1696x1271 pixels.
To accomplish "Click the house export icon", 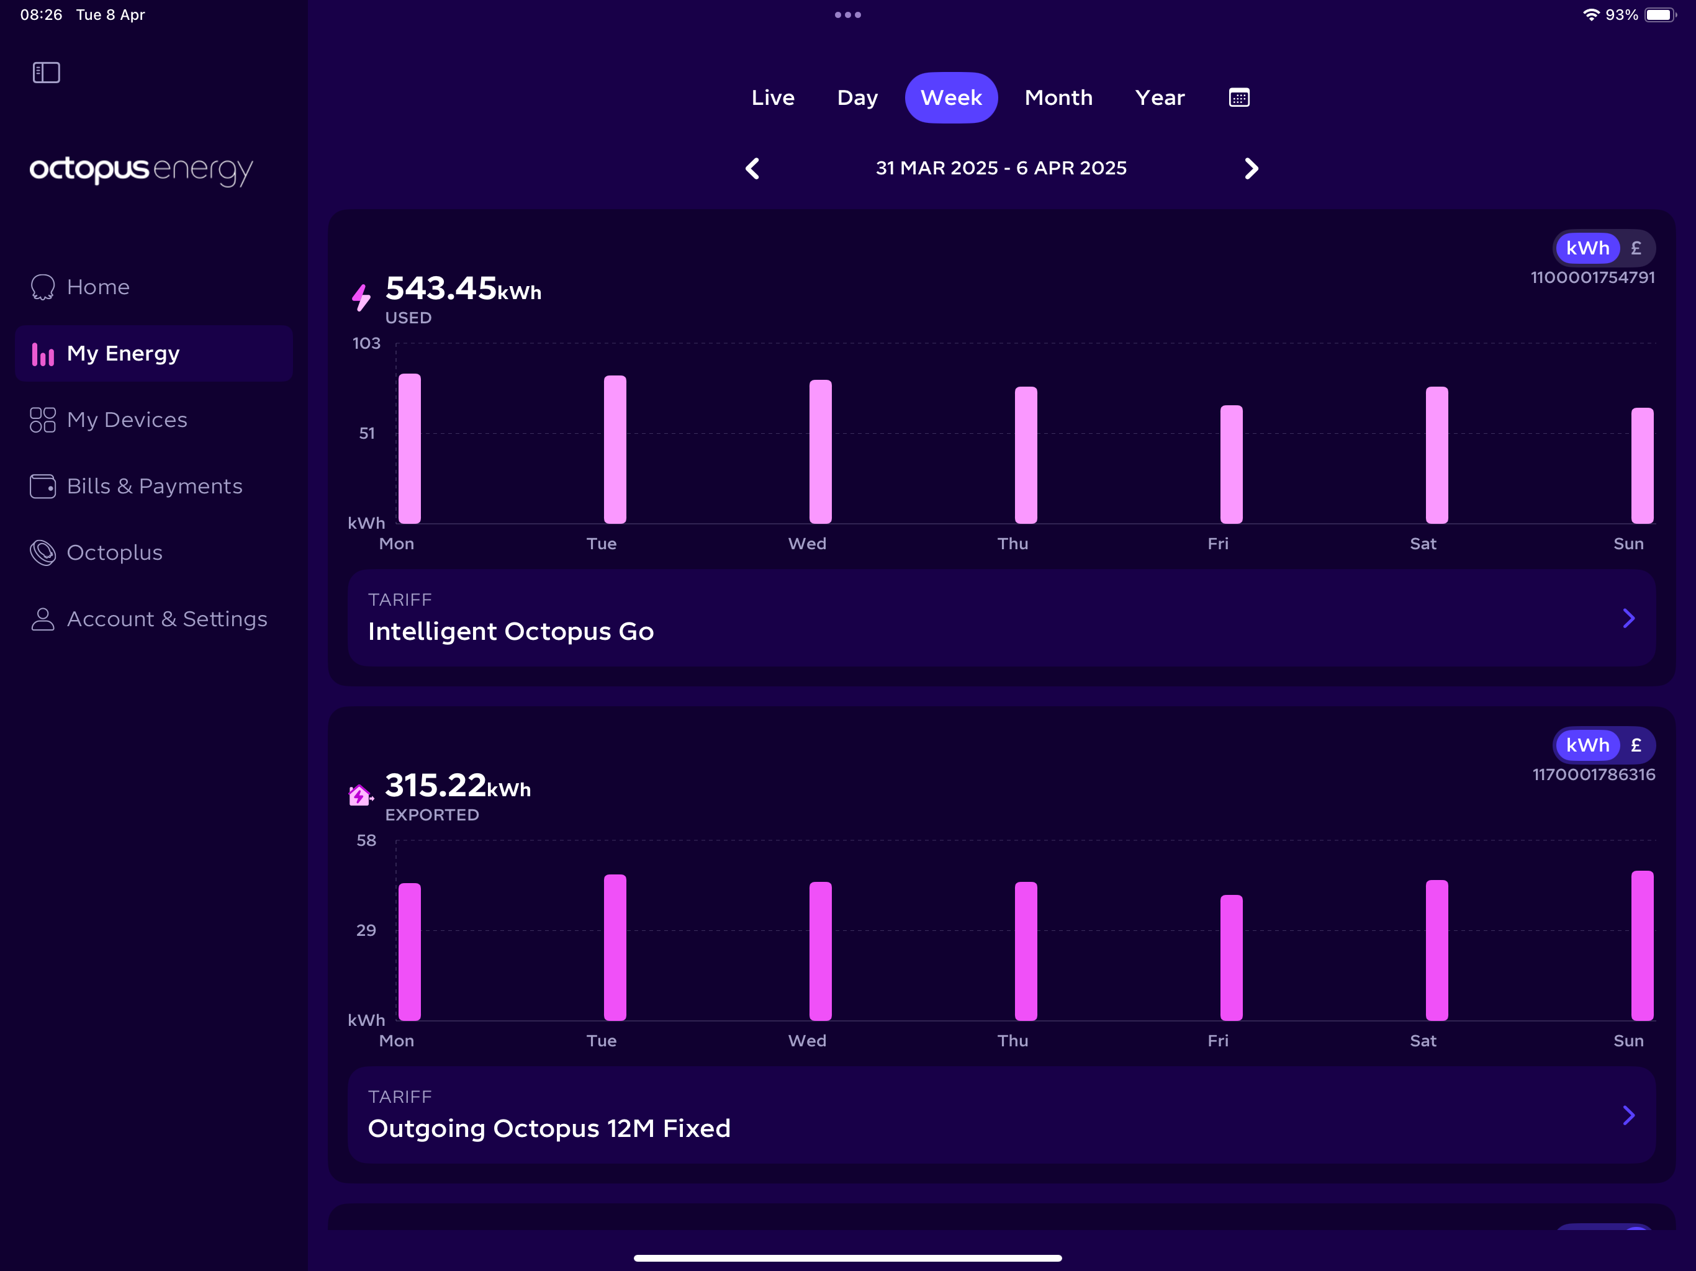I will pos(360,795).
